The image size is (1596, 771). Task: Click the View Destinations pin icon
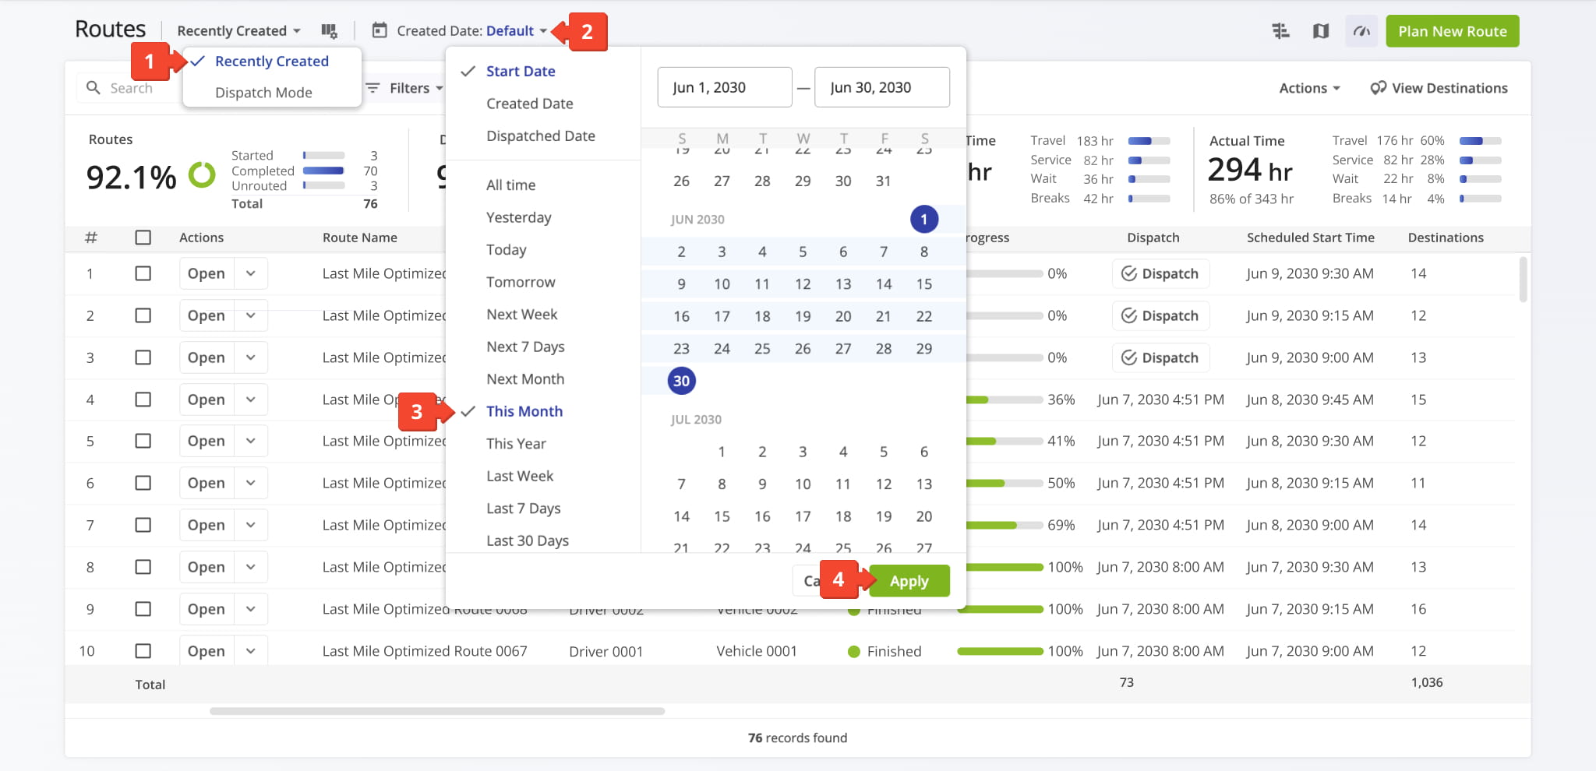(x=1378, y=88)
